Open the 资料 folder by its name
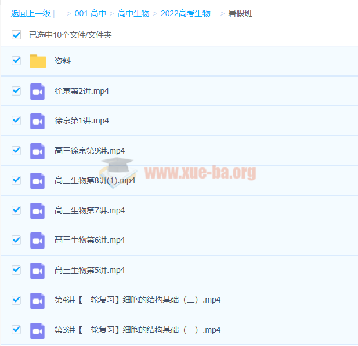358x346 pixels. pos(63,61)
